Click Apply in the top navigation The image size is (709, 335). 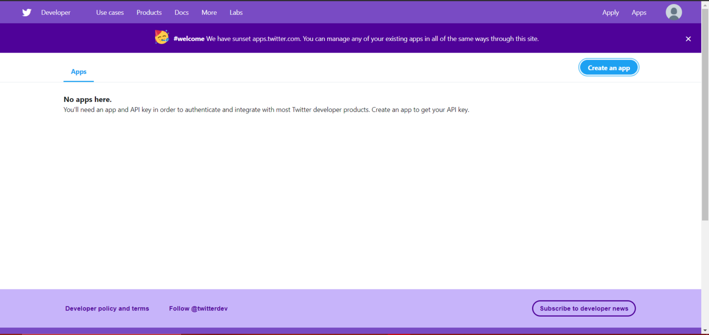pyautogui.click(x=610, y=12)
